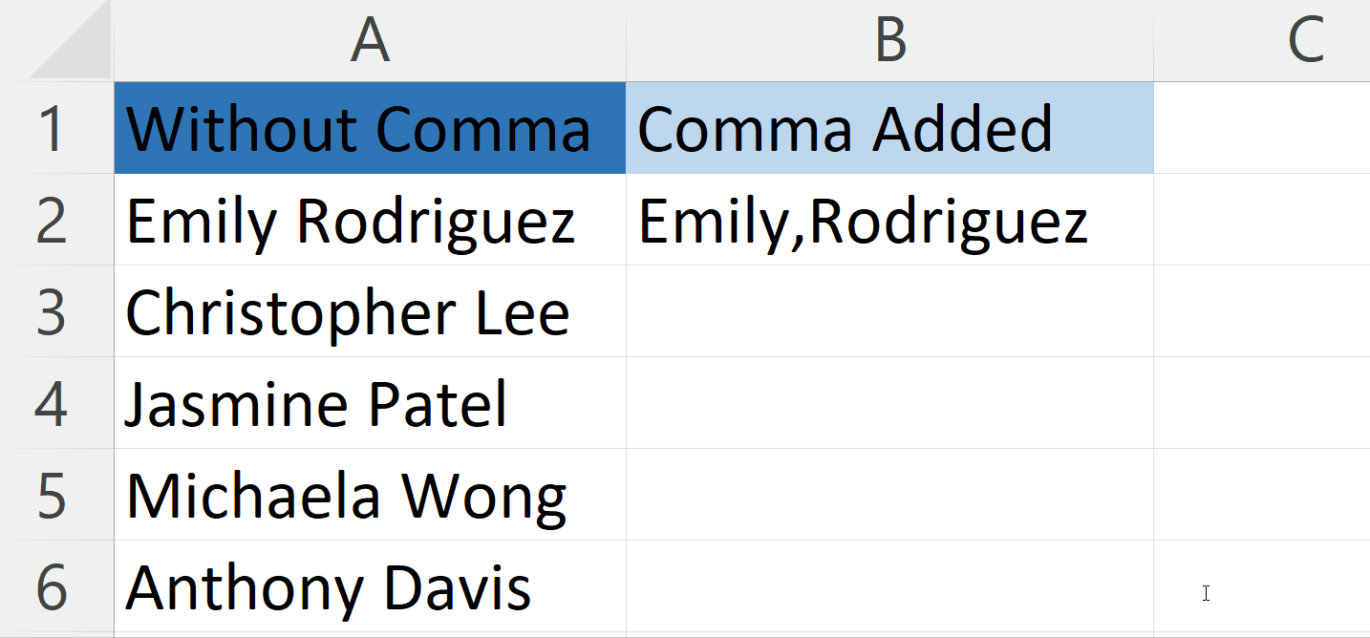The width and height of the screenshot is (1370, 638).
Task: Select empty cell B6 beside Anthony Davis
Action: [x=889, y=586]
